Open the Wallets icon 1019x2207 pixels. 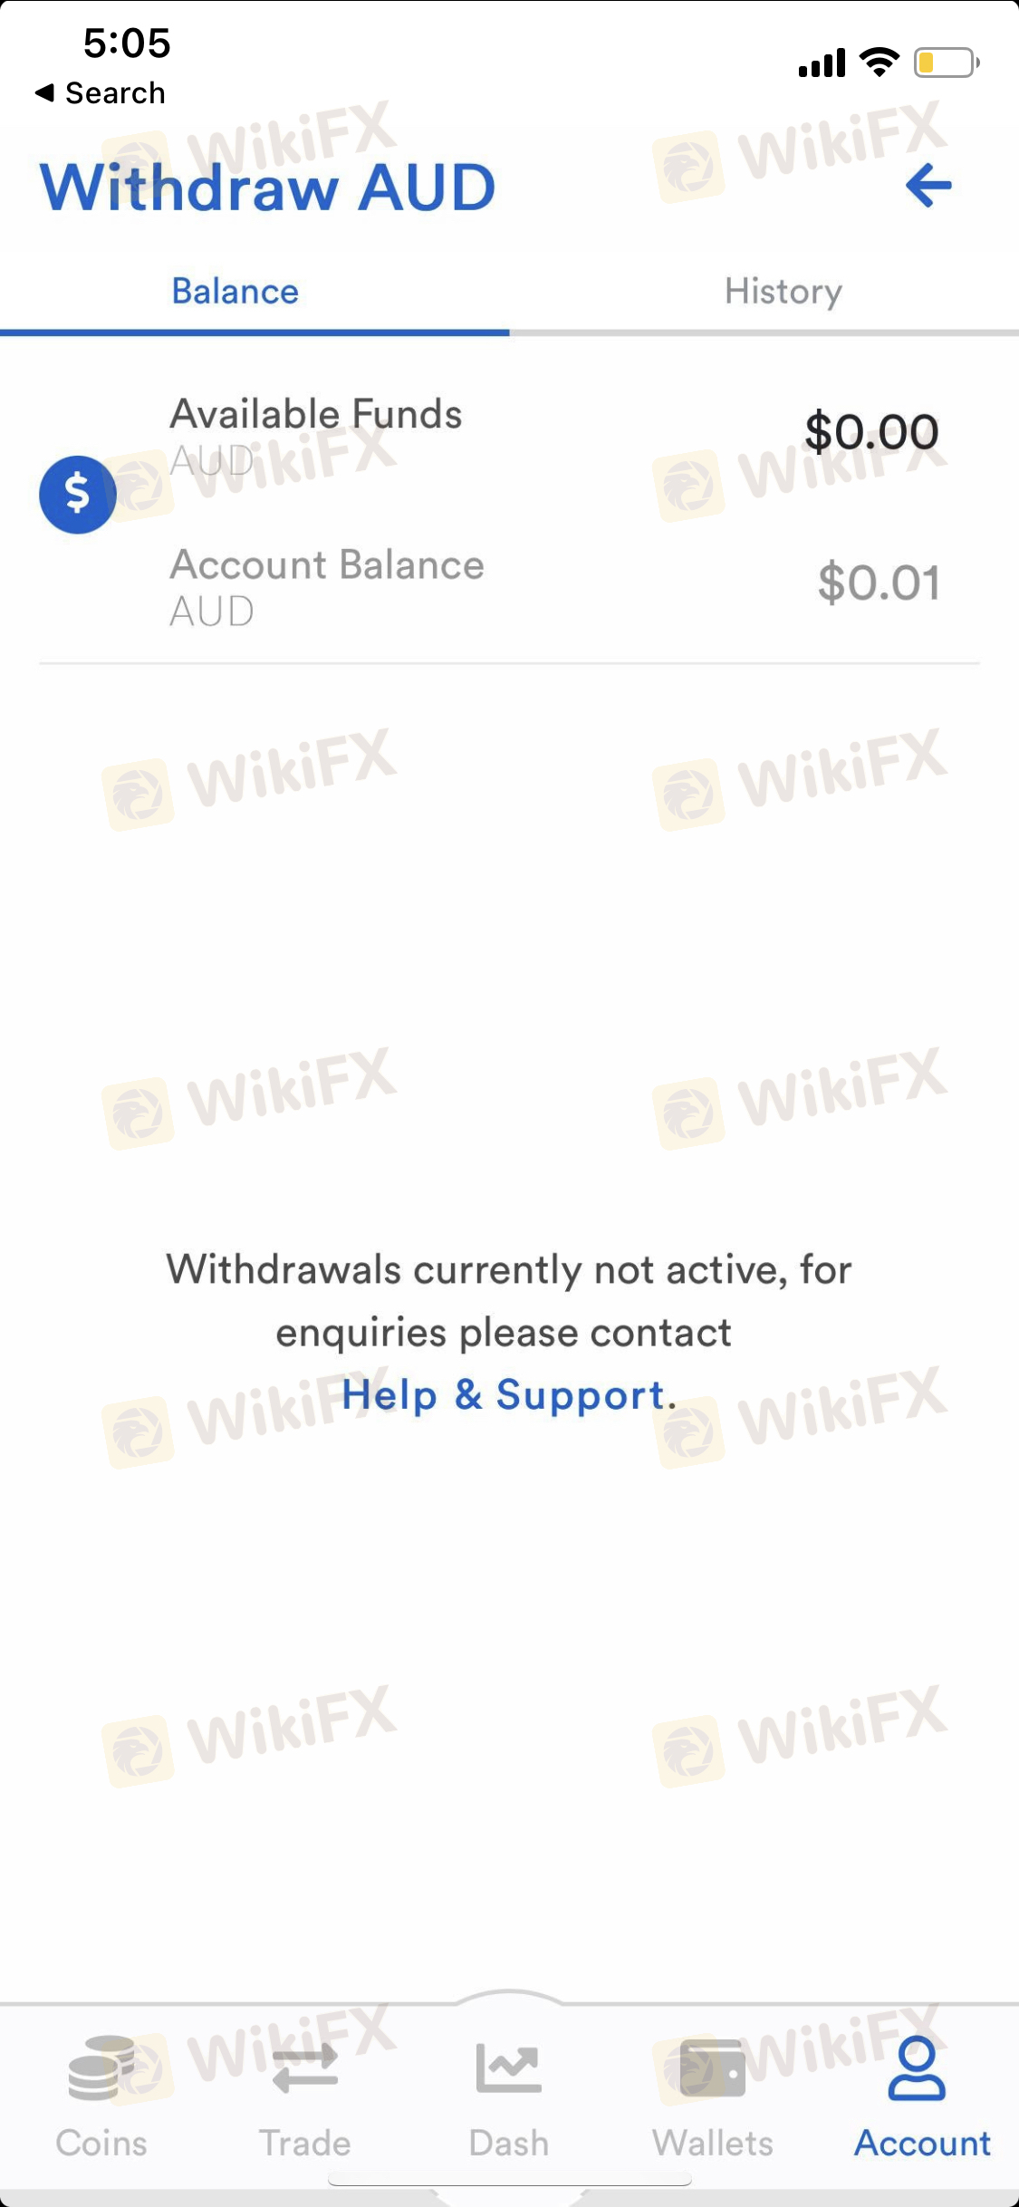713,2068
